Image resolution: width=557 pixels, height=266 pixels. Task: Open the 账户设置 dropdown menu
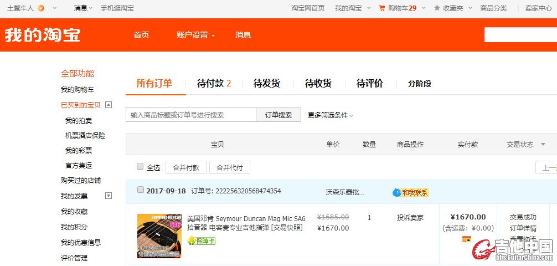195,35
